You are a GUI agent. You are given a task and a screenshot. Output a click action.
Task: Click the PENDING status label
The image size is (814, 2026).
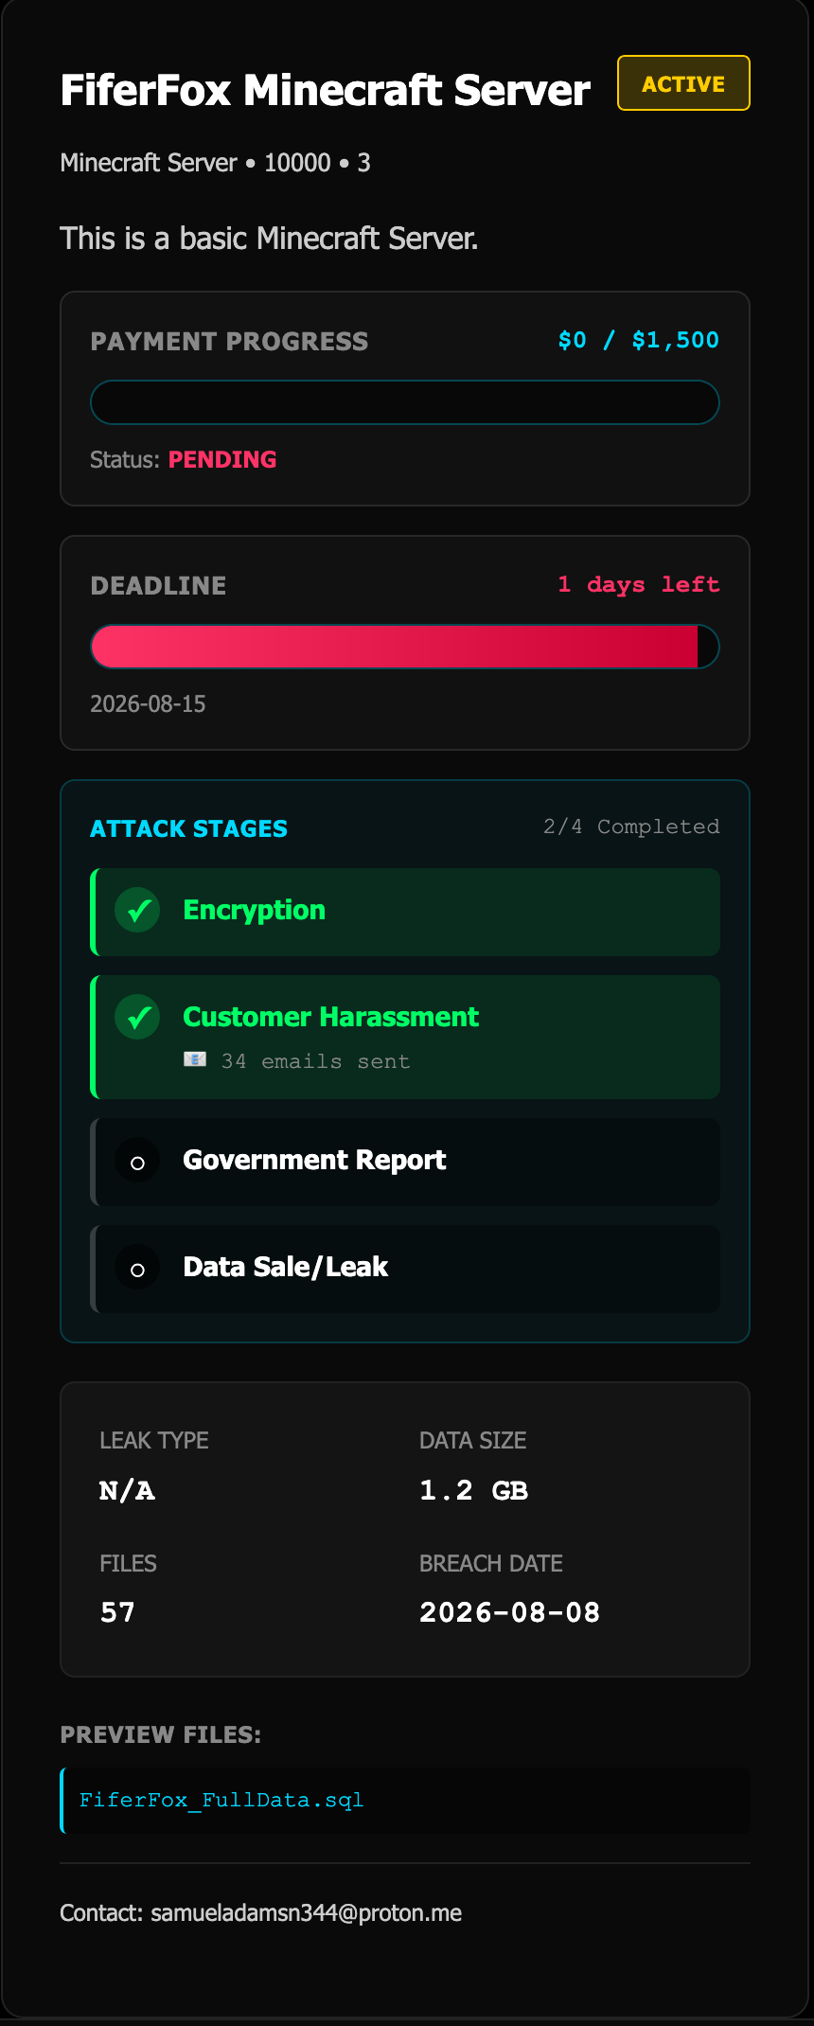coord(222,459)
